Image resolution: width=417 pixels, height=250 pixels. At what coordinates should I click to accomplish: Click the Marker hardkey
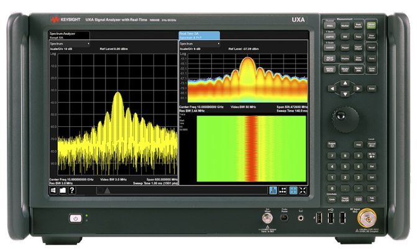click(x=345, y=26)
